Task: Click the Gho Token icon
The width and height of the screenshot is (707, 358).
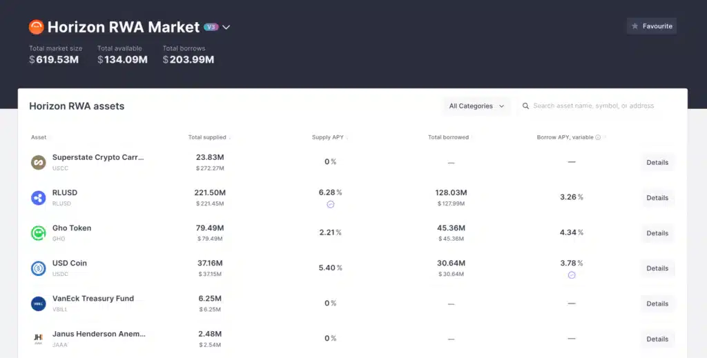Action: click(x=38, y=233)
